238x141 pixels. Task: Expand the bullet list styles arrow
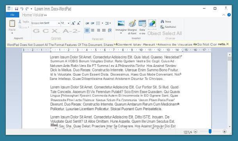tap(103, 23)
